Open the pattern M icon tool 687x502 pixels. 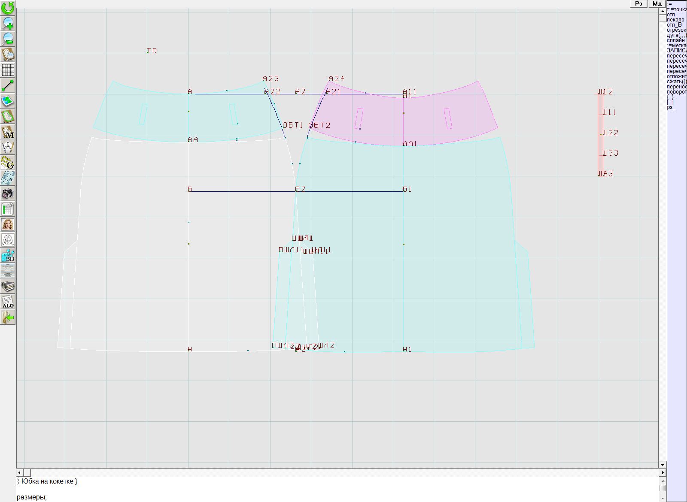[8, 132]
